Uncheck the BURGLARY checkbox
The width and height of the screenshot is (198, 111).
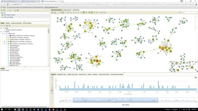(x=8, y=42)
